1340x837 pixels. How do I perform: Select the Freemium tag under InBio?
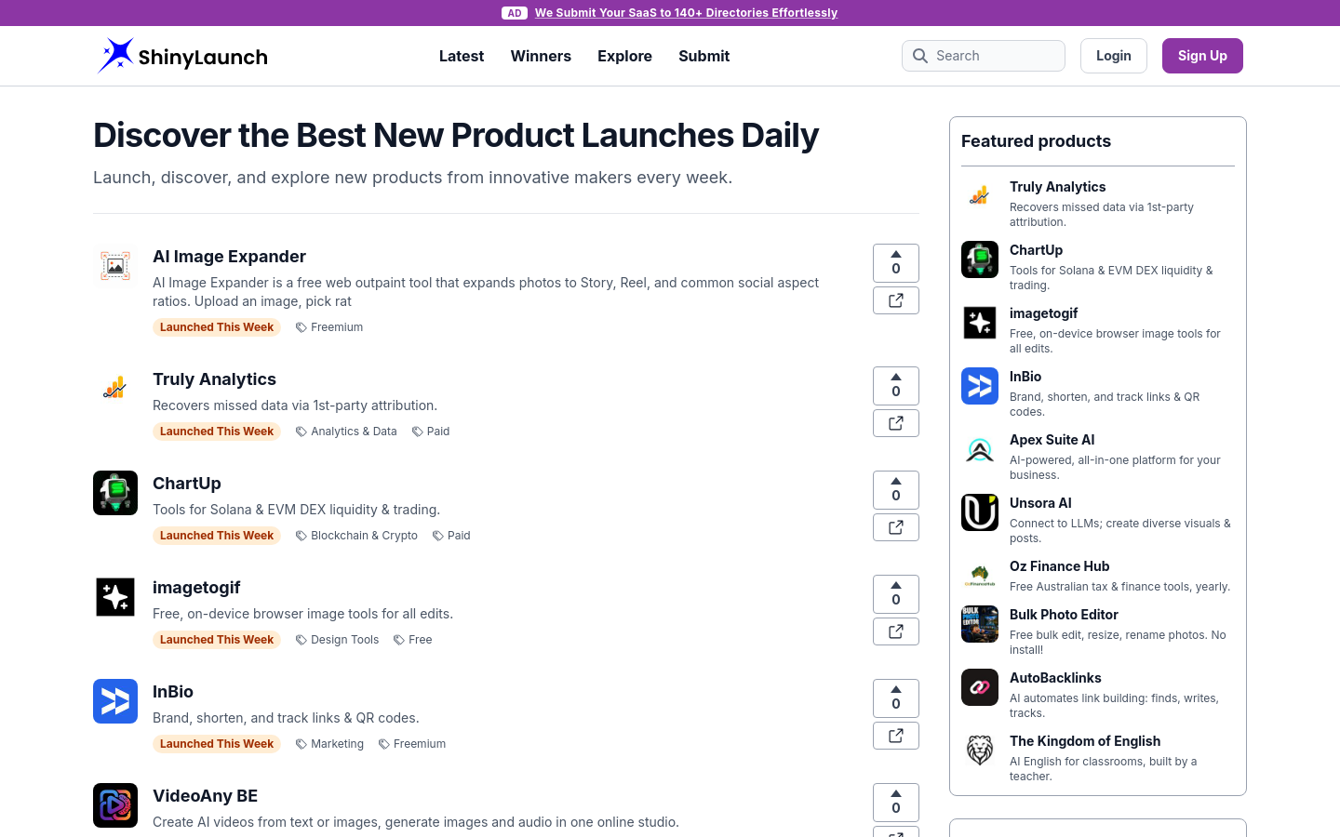coord(412,744)
